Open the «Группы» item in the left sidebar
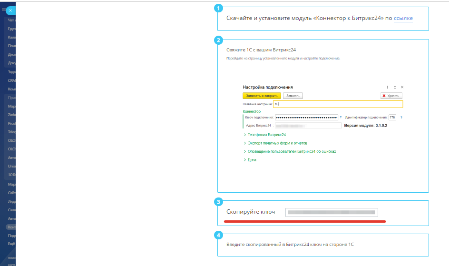449x266 pixels. click(11, 29)
